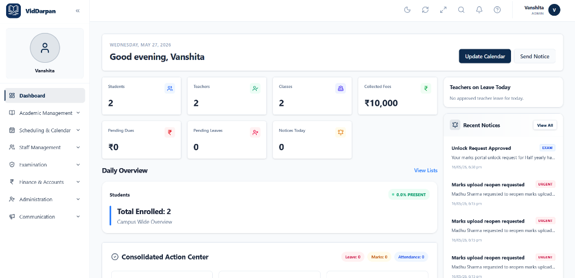Viewport: 575px width, 278px height.
Task: Open the Examination menu
Action: [x=45, y=165]
